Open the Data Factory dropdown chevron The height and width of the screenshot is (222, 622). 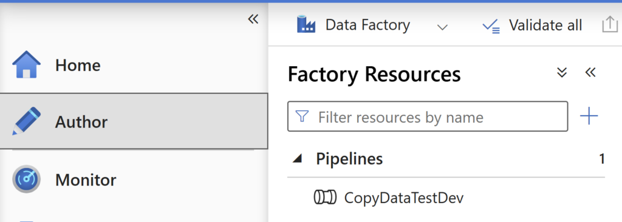442,27
